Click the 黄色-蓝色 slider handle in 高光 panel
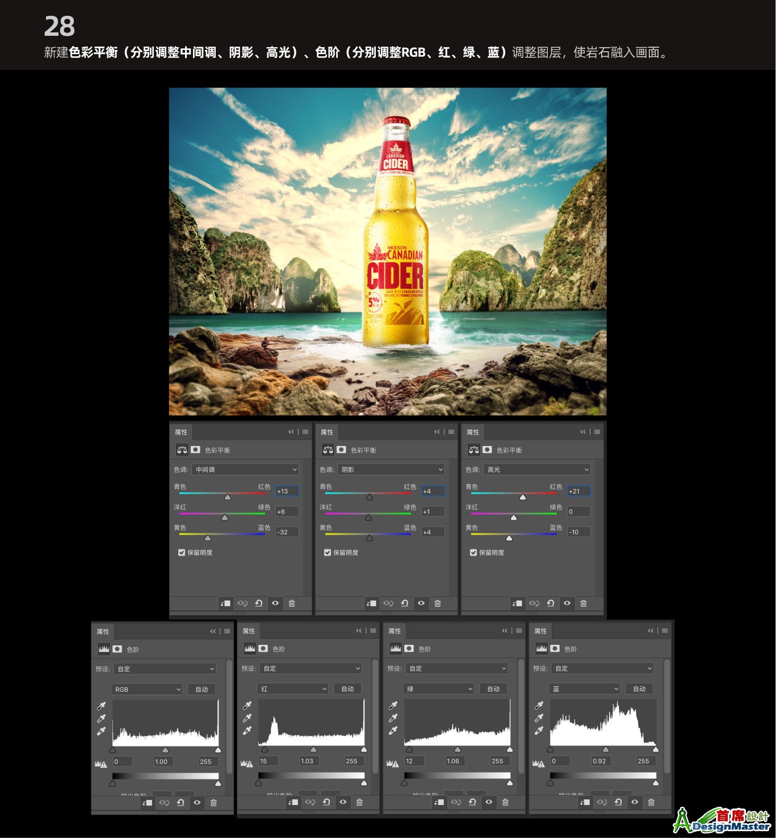Image resolution: width=776 pixels, height=838 pixels. [x=509, y=538]
